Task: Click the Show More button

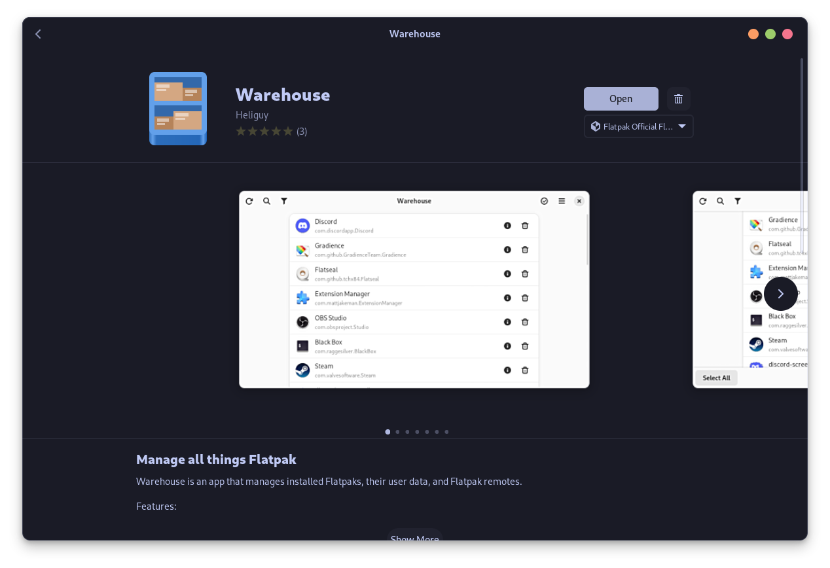Action: coord(414,538)
